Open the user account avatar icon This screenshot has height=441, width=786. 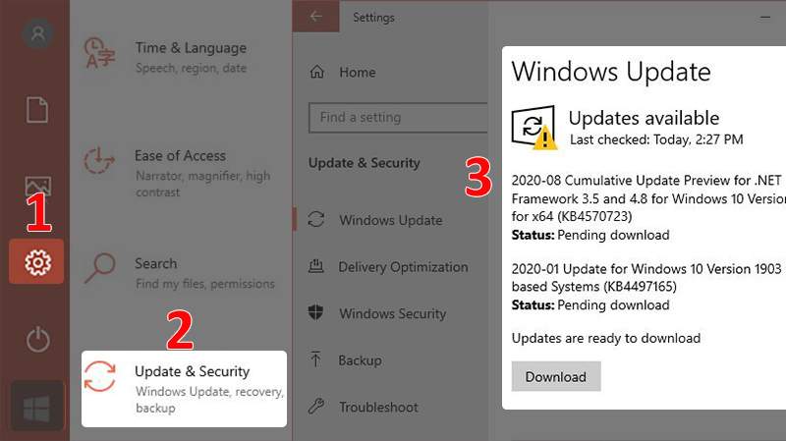[x=37, y=33]
